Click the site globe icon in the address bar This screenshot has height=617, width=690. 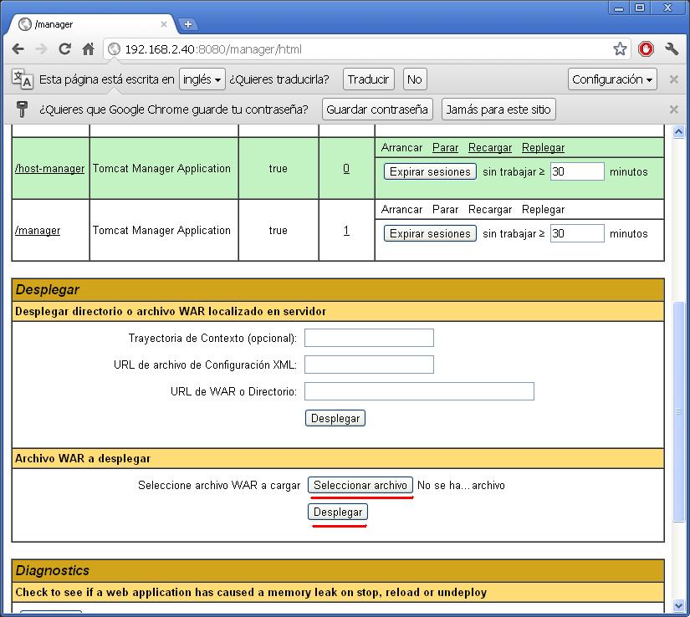pyautogui.click(x=114, y=48)
